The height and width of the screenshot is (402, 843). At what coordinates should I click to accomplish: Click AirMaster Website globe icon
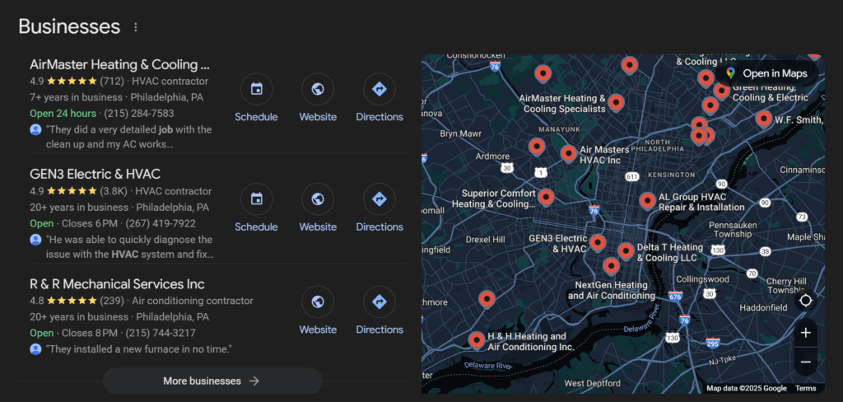point(318,89)
